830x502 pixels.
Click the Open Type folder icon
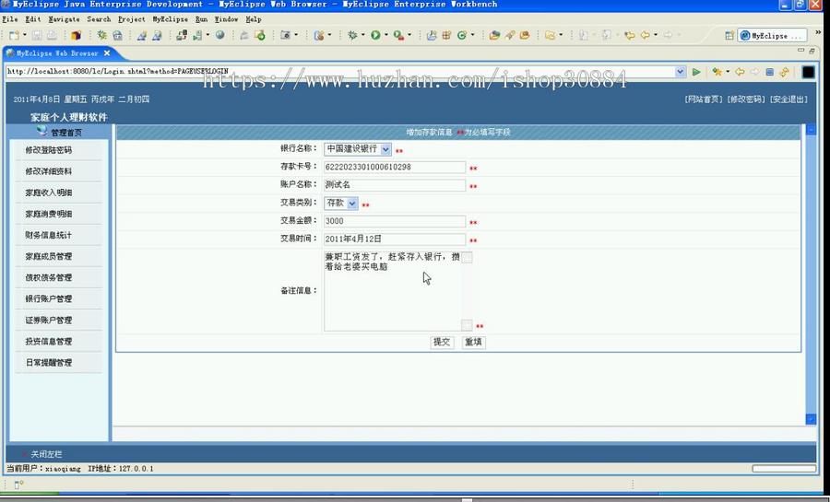[494, 35]
